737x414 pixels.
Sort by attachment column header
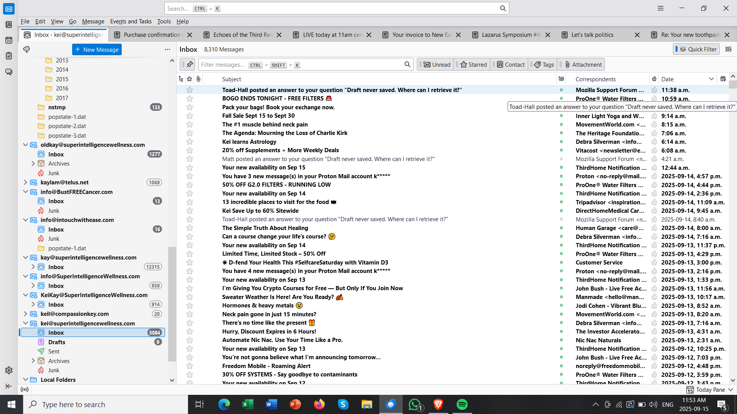coord(198,79)
